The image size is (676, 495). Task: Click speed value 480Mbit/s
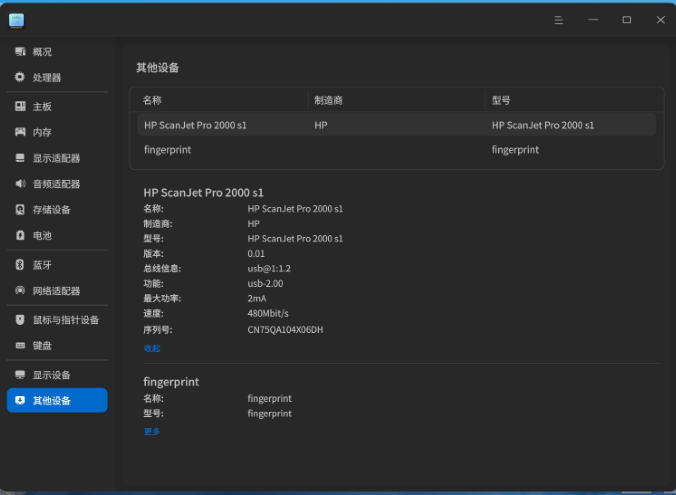[268, 313]
